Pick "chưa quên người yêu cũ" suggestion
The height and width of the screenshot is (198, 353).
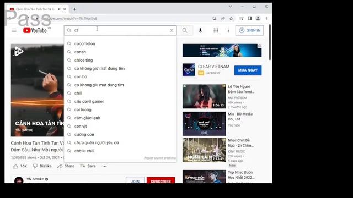pos(120,142)
